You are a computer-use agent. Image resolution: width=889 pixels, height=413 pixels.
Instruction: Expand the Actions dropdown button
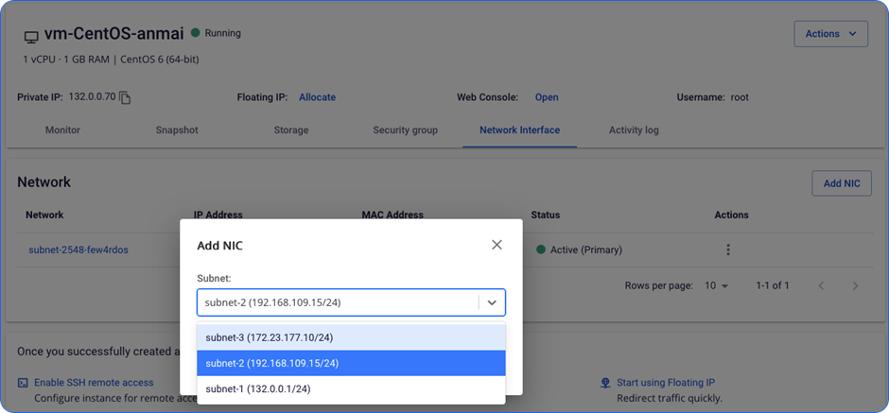pyautogui.click(x=830, y=34)
